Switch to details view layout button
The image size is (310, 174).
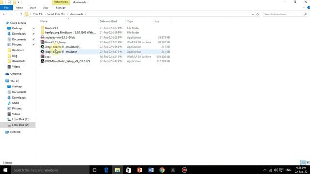[x=303, y=162]
